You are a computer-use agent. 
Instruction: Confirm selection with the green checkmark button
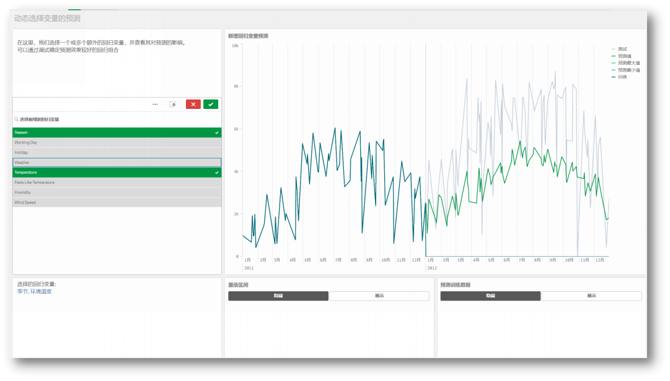point(211,105)
